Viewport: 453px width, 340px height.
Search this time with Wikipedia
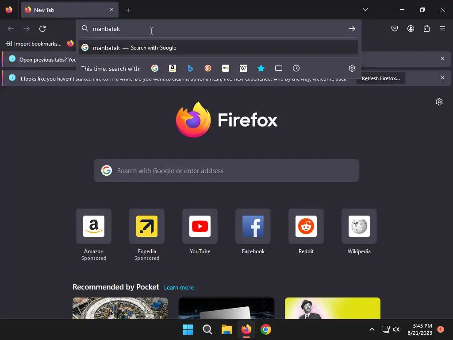point(243,69)
